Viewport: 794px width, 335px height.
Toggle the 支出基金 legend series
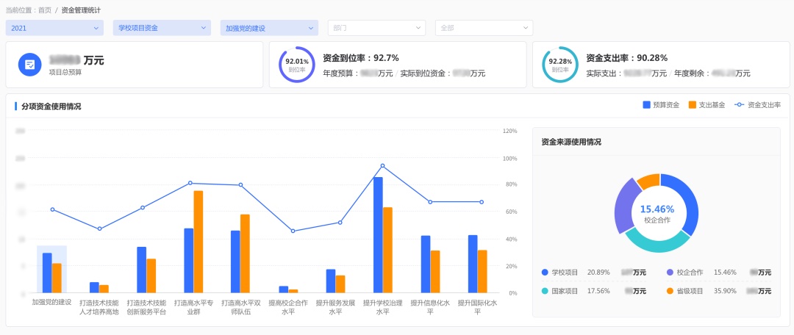click(x=707, y=105)
